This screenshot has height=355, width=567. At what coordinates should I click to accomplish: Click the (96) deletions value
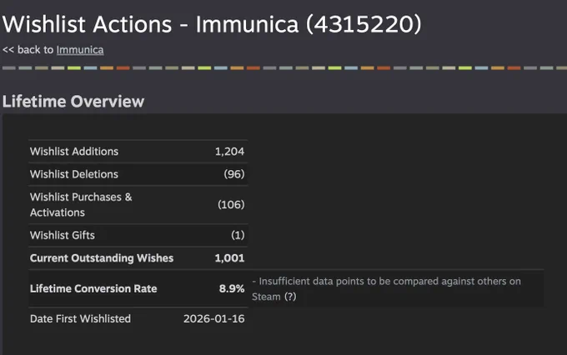[x=234, y=174]
